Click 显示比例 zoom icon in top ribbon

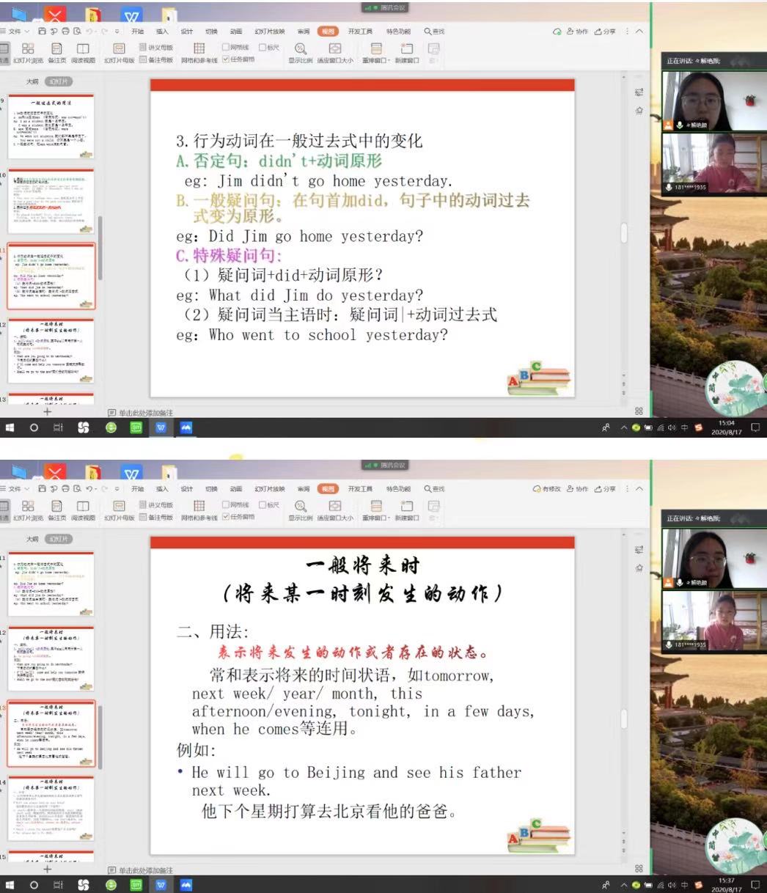pos(300,49)
